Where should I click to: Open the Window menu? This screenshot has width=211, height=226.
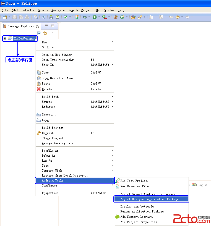(109, 10)
